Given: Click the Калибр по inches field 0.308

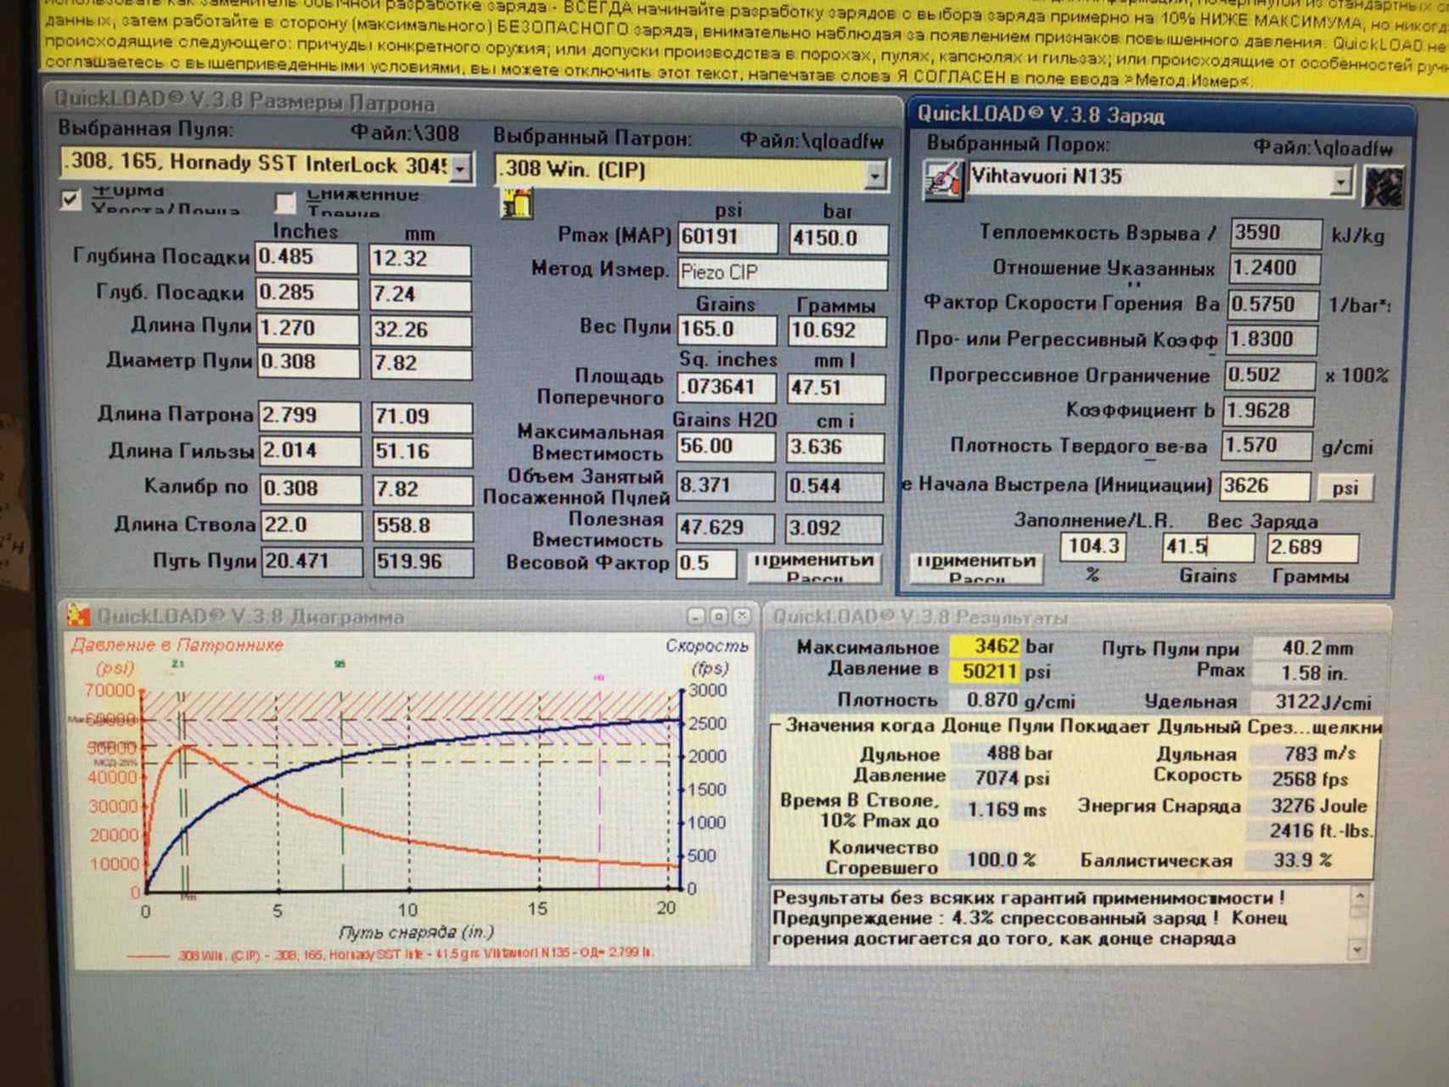Looking at the screenshot, I should (x=311, y=489).
